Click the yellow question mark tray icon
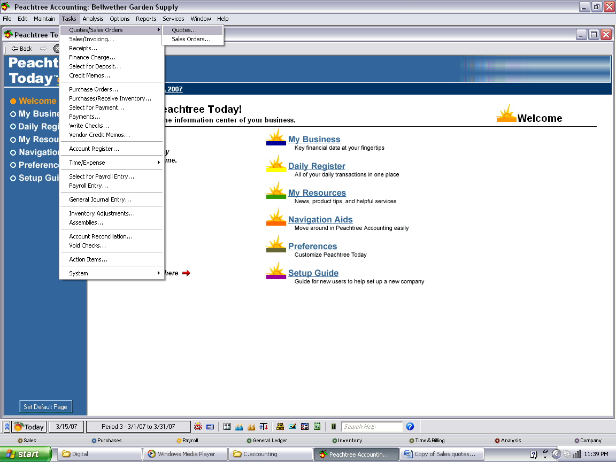Image resolution: width=616 pixels, height=462 pixels. [x=533, y=455]
